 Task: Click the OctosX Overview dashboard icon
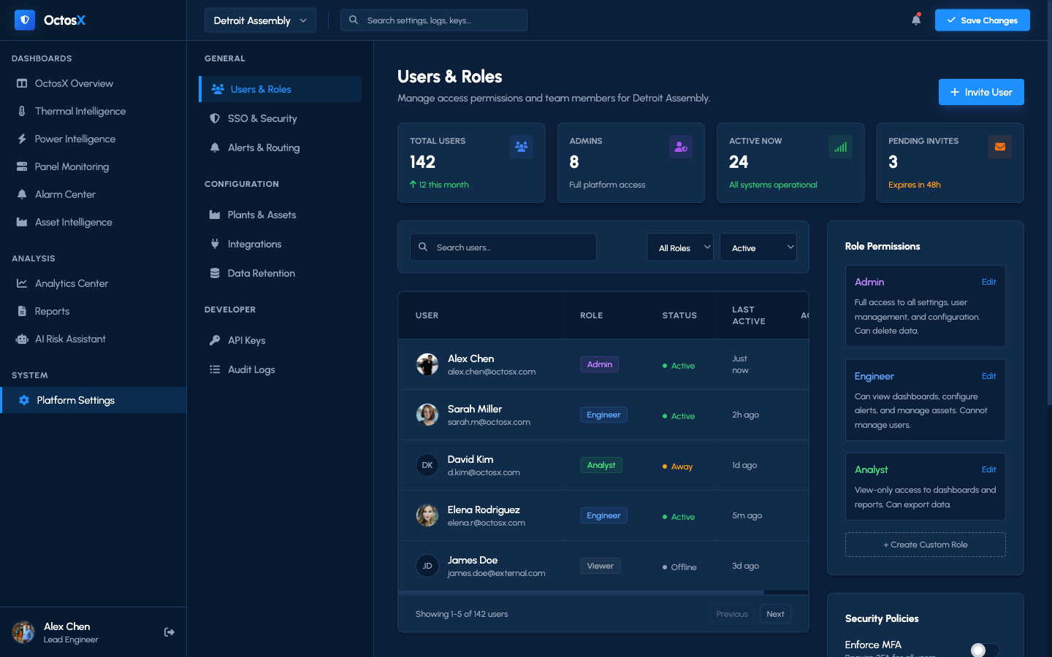coord(22,83)
